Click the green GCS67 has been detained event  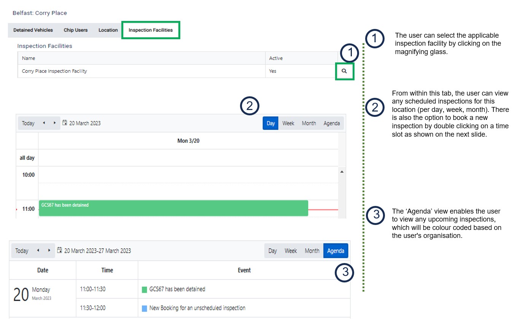pos(173,208)
